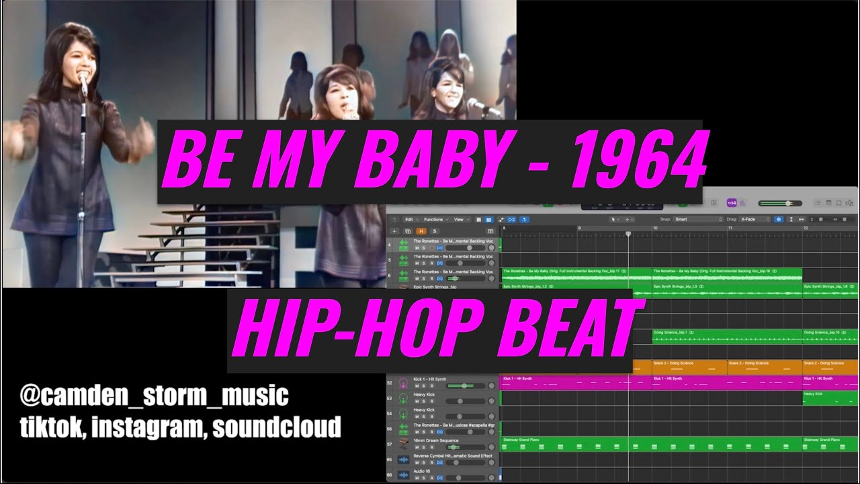Open the View menu in tracks area
Image resolution: width=860 pixels, height=484 pixels.
[461, 219]
